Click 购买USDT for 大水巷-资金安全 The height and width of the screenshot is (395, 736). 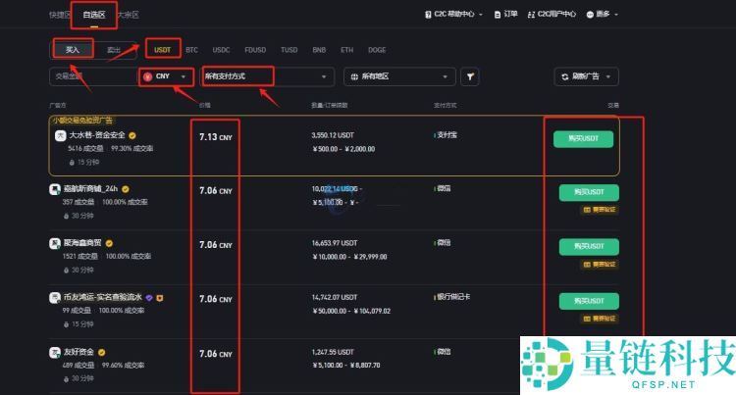click(x=583, y=139)
